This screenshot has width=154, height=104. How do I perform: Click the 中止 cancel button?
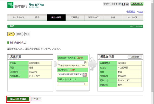click(x=36, y=99)
